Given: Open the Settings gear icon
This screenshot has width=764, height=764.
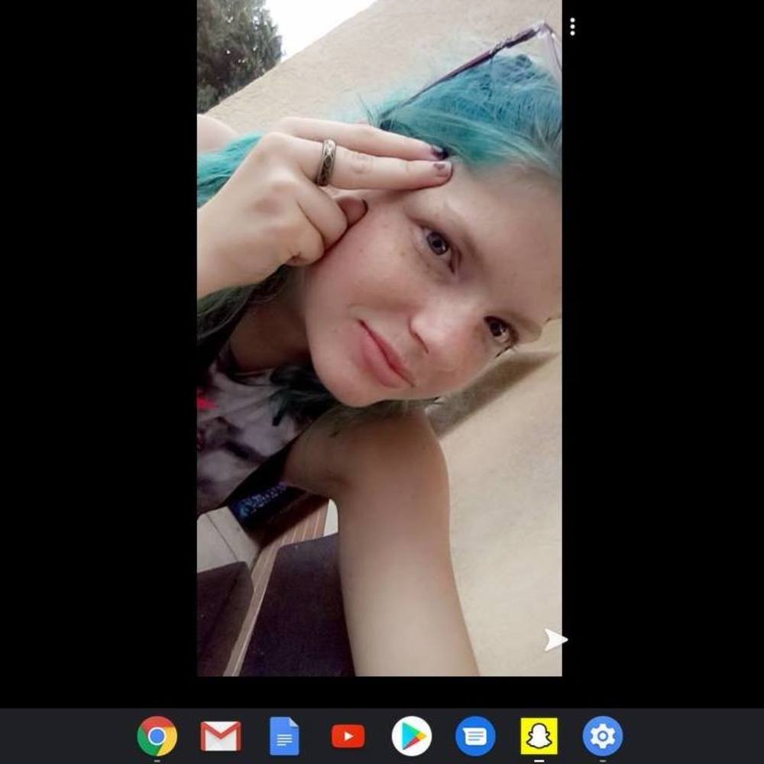Looking at the screenshot, I should [x=603, y=736].
